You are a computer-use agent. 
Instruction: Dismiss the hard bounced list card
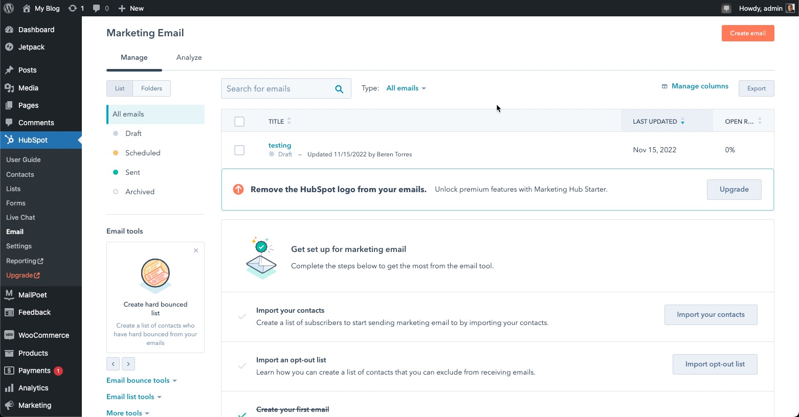196,250
